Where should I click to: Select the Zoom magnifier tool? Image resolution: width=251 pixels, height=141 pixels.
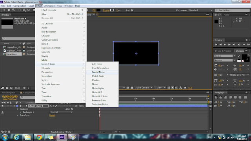(14, 10)
